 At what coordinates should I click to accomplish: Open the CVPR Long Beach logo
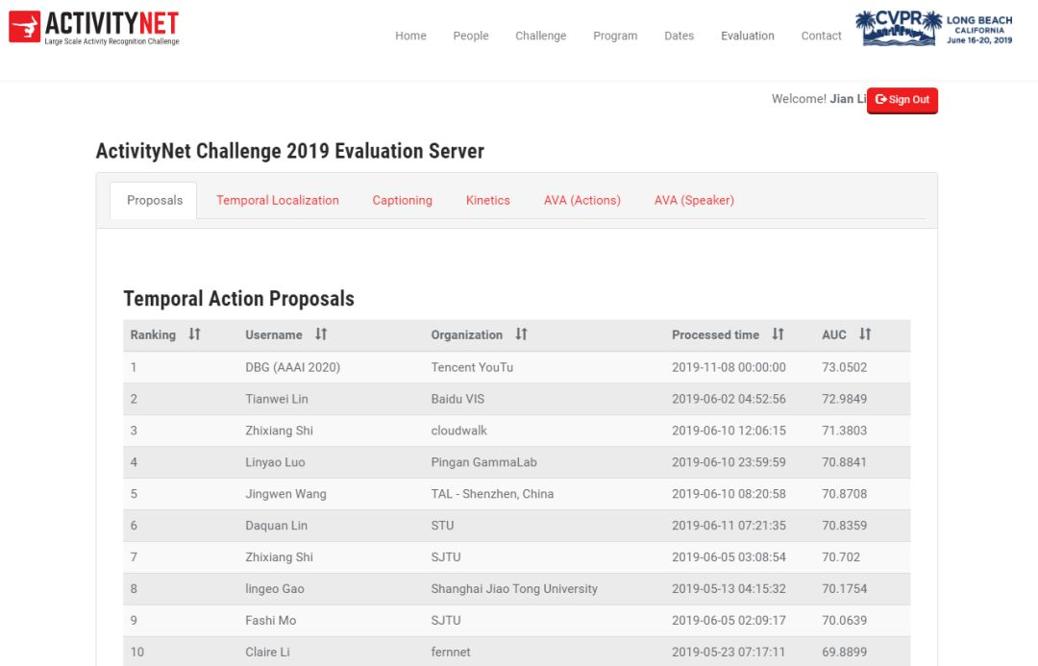(x=933, y=28)
